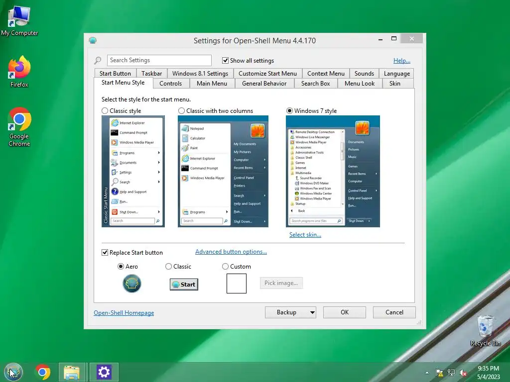Go to the General Behavior tab
This screenshot has width=510, height=382.
point(264,84)
